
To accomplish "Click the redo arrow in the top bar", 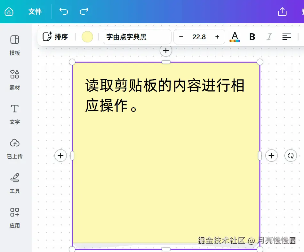I will click(84, 11).
